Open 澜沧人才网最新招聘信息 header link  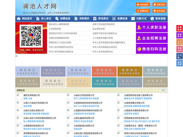34,13
